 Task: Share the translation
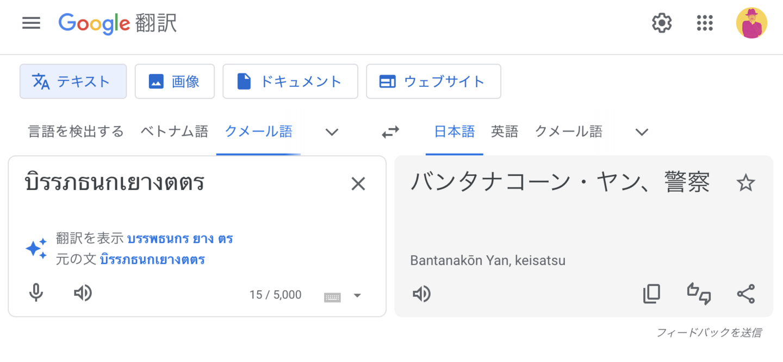point(745,294)
